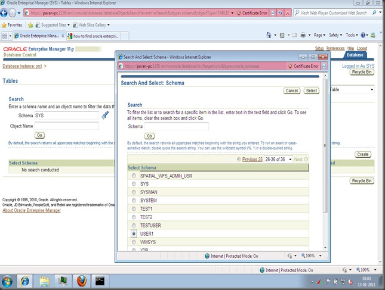Click the top Recycle Bin button

362,72
